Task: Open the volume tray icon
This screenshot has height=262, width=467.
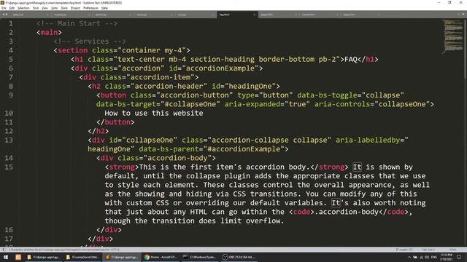Action: [427, 257]
